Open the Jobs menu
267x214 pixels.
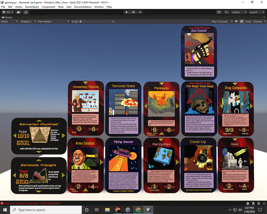point(69,7)
